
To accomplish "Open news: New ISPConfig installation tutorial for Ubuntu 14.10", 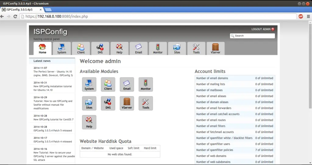I will (52, 88).
